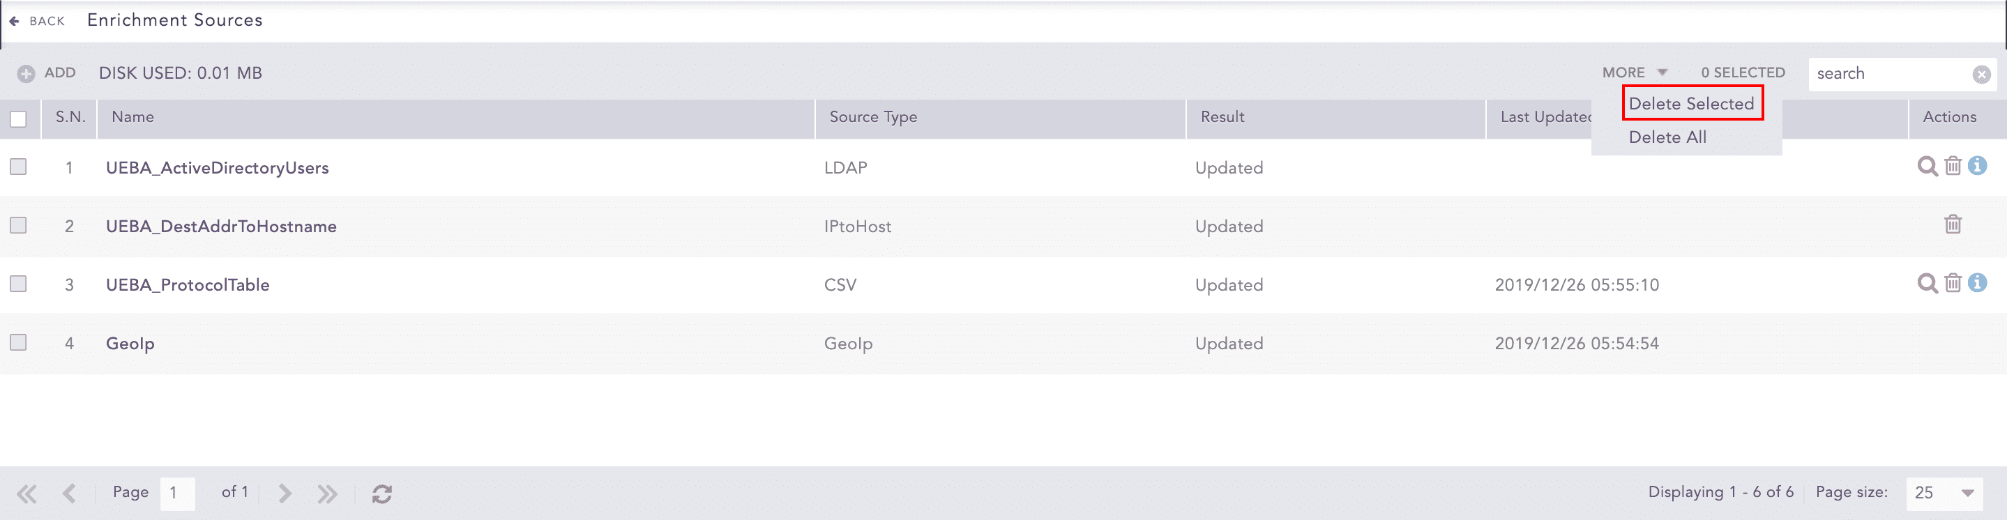Screen dimensions: 2007x520
Task: Click inside the search input field
Action: coord(1886,73)
